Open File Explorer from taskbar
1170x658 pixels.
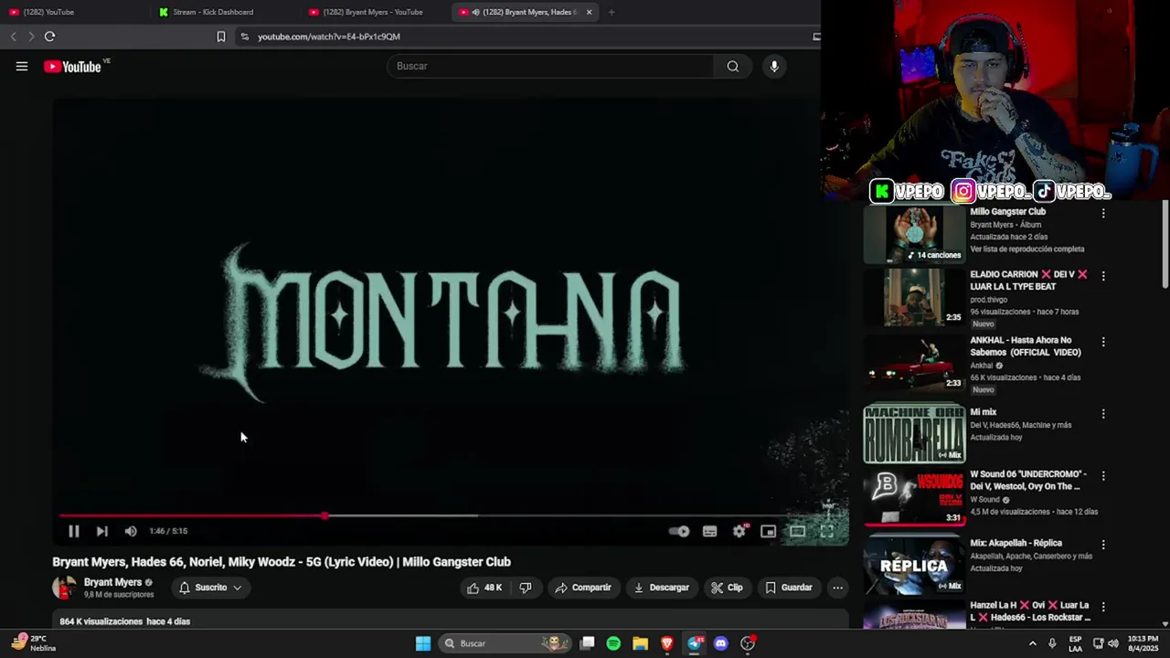point(640,643)
